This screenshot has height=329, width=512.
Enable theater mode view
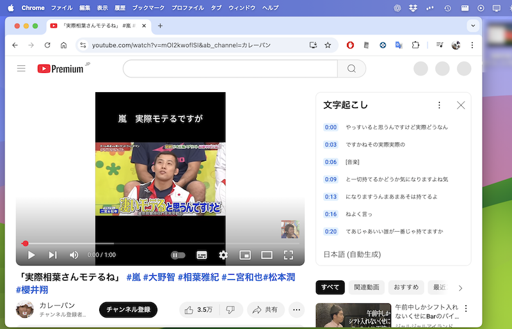click(267, 255)
